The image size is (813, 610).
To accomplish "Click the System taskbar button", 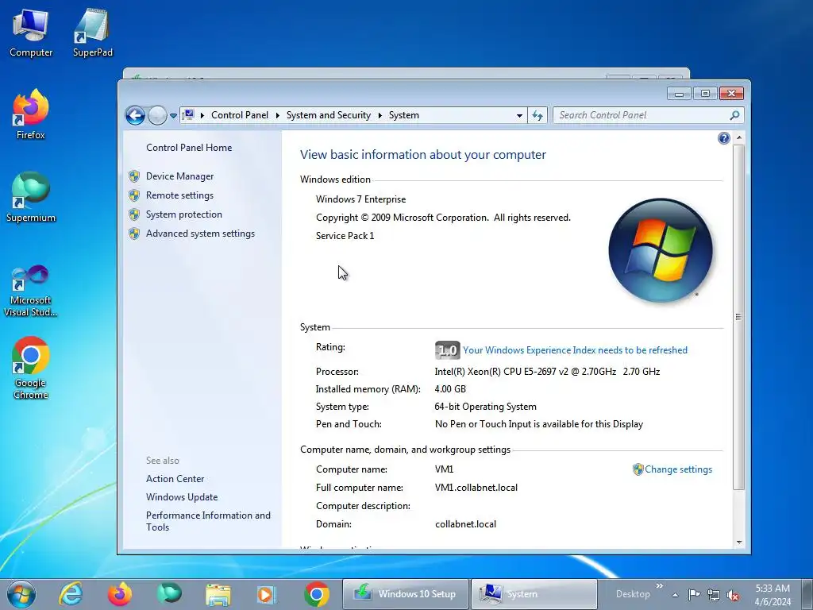I will tap(534, 594).
